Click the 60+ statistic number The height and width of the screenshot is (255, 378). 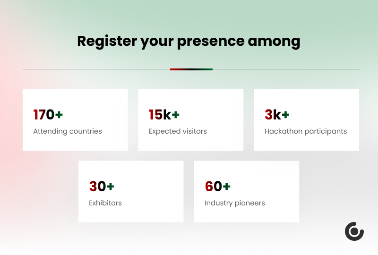click(217, 186)
